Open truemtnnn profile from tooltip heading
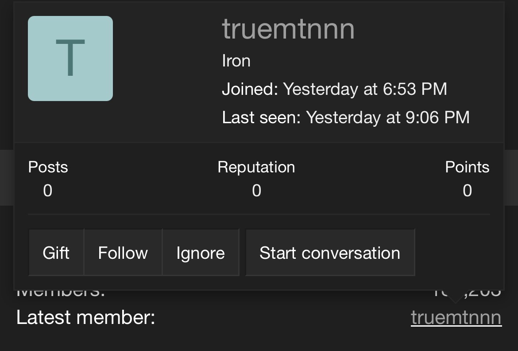 [288, 29]
